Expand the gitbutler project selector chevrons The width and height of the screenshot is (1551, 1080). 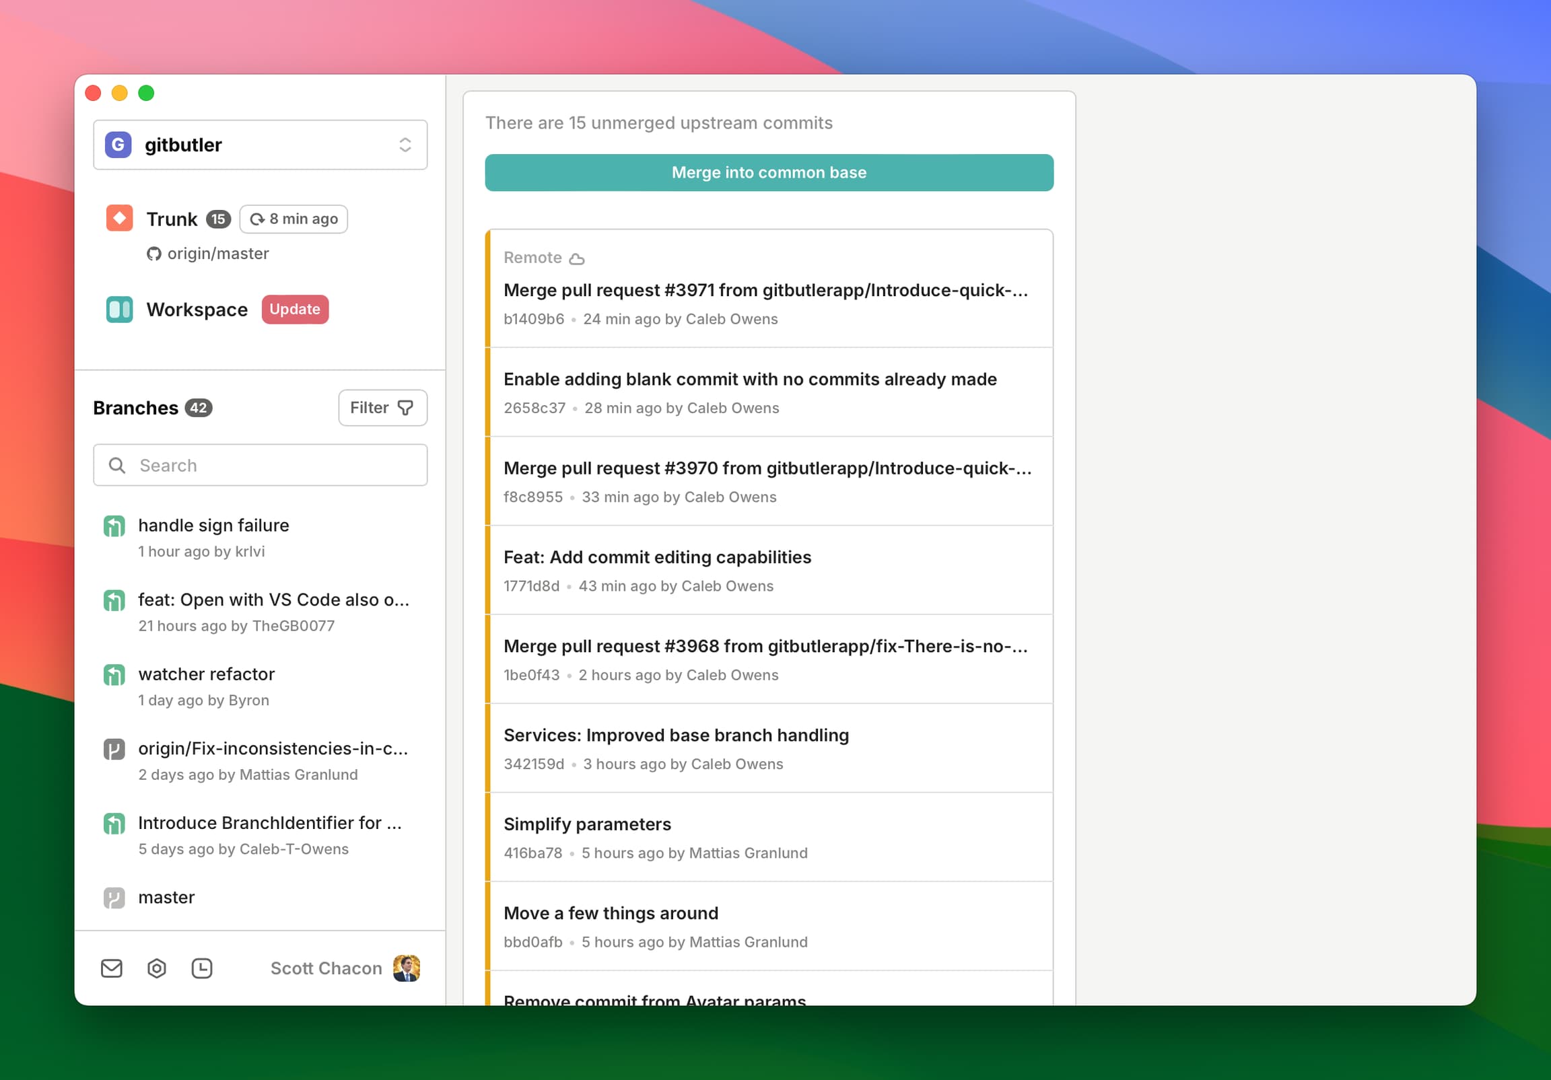pyautogui.click(x=405, y=145)
